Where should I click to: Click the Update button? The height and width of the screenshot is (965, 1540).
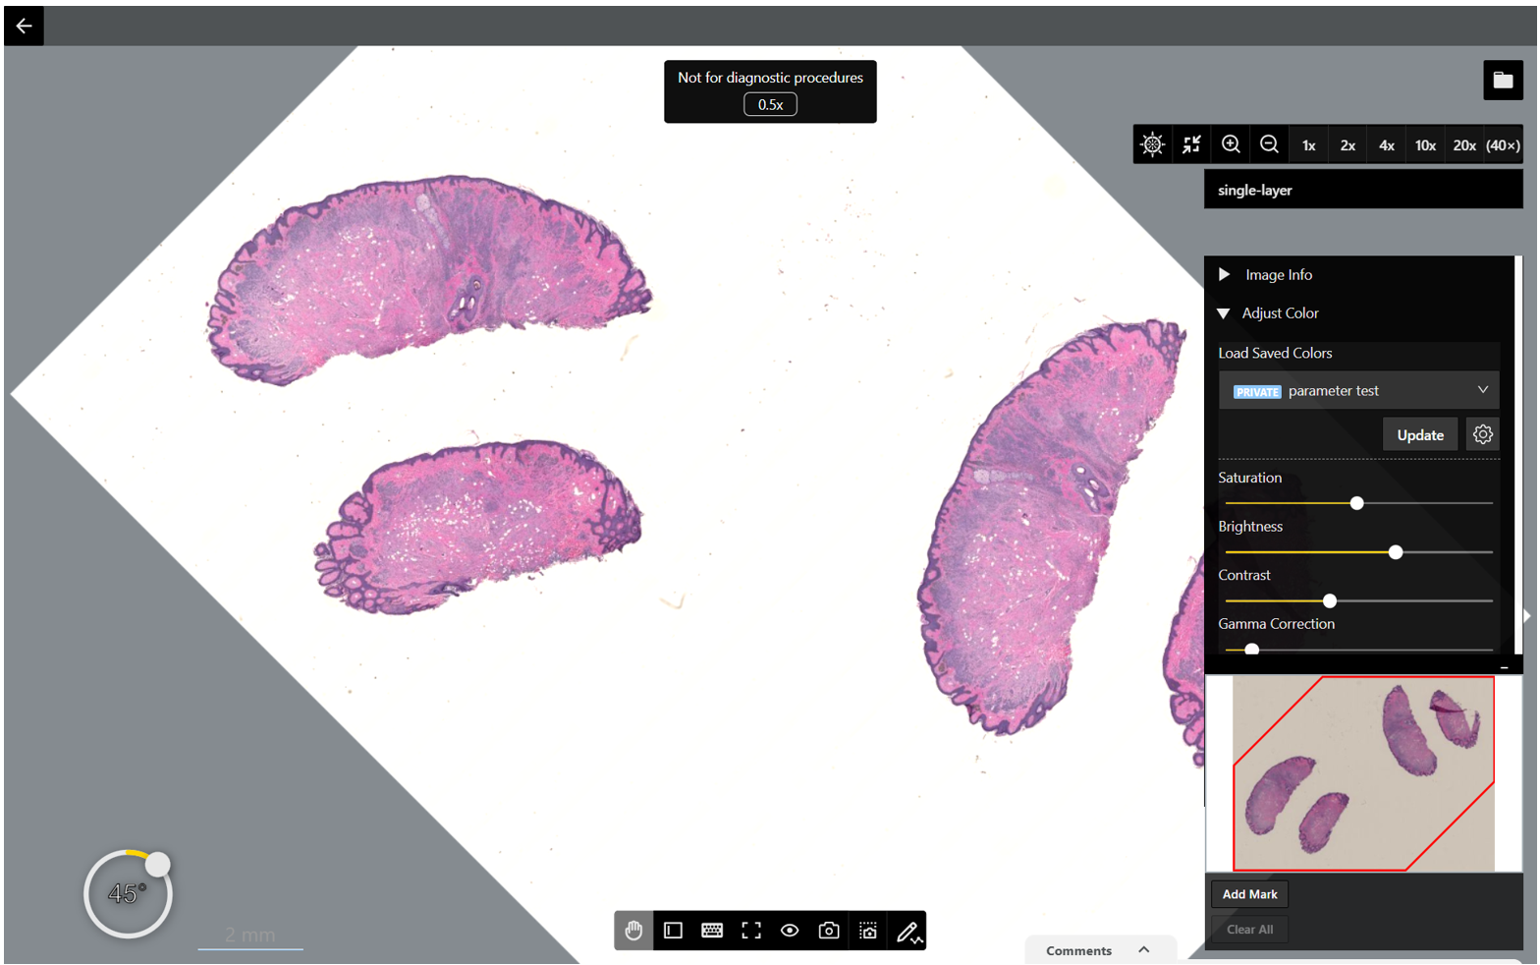pyautogui.click(x=1420, y=434)
